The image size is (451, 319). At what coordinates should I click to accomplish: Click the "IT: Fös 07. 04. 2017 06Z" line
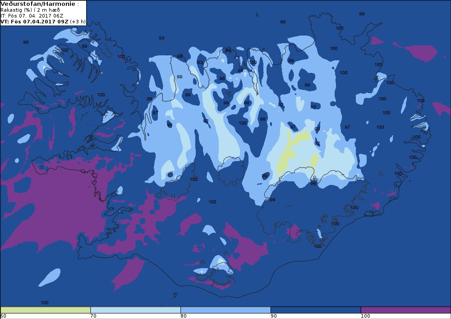click(x=32, y=16)
